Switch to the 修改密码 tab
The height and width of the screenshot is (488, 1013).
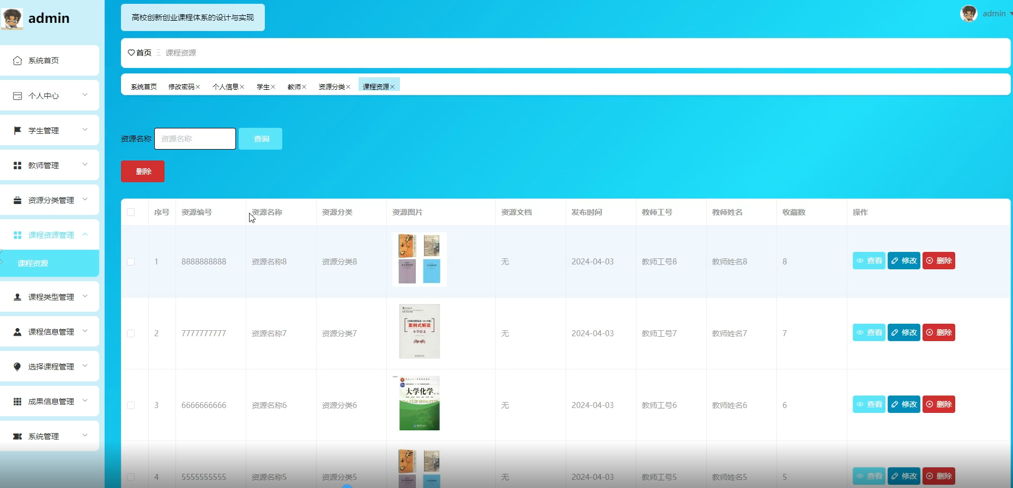181,87
